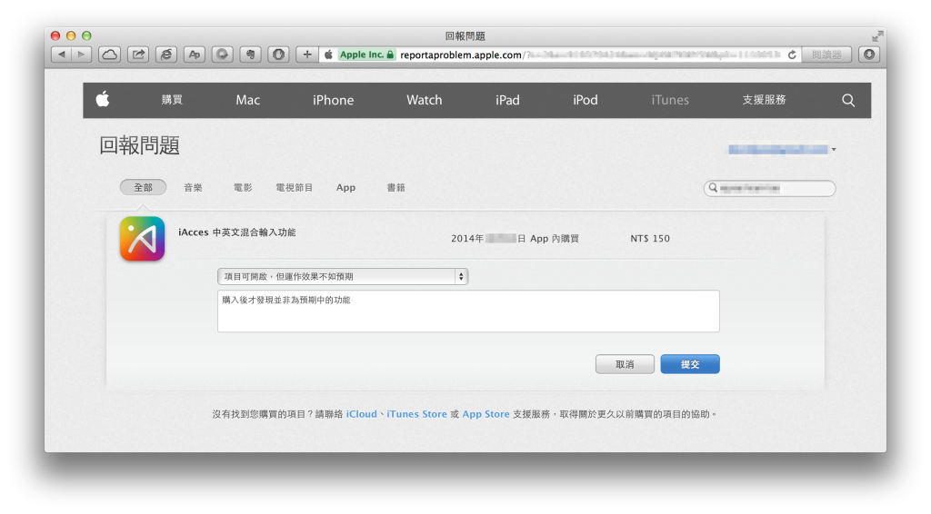931x514 pixels.
Task: Click the iAcces 中英文混合輸入功能 item title
Action: coord(237,232)
